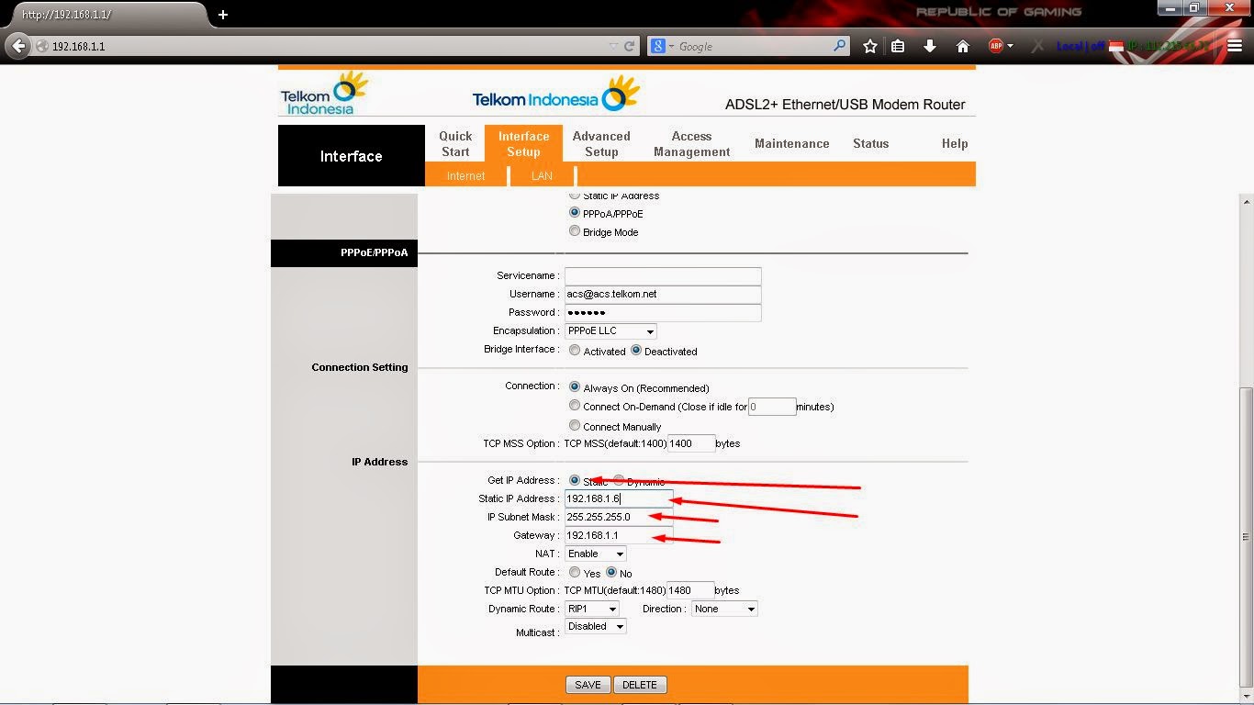The height and width of the screenshot is (705, 1254).
Task: Choose Always On (Recommended) connection
Action: coord(575,386)
